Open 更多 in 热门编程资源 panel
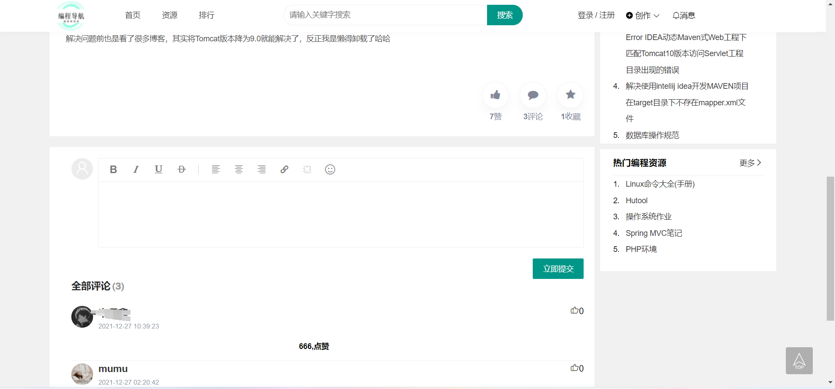Image resolution: width=835 pixels, height=389 pixels. tap(751, 163)
